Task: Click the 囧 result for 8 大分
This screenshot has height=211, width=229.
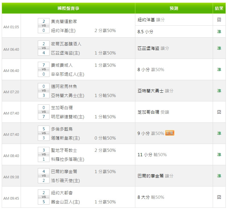Action: point(219,197)
